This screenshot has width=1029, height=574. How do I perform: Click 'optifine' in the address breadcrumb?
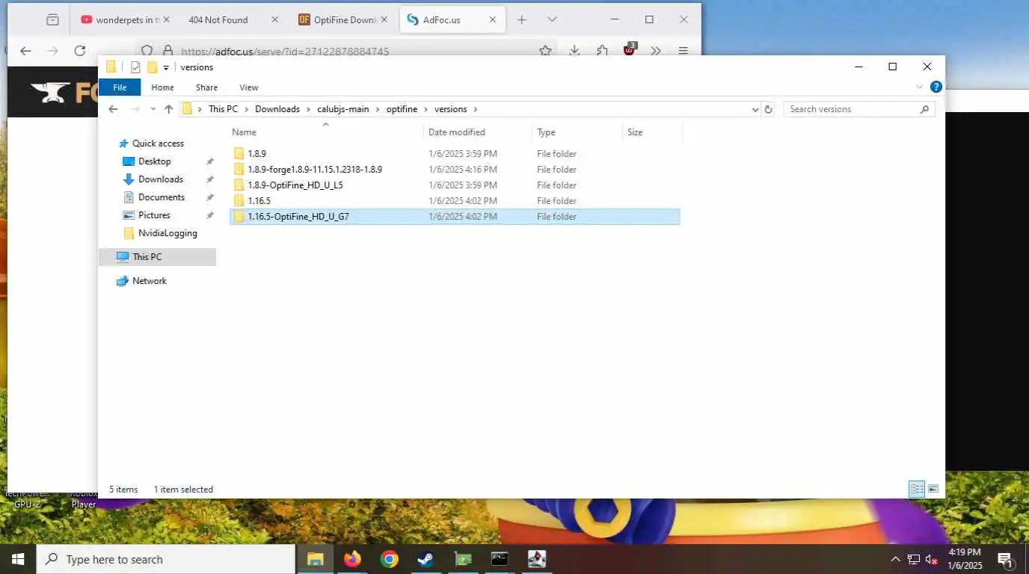(402, 109)
